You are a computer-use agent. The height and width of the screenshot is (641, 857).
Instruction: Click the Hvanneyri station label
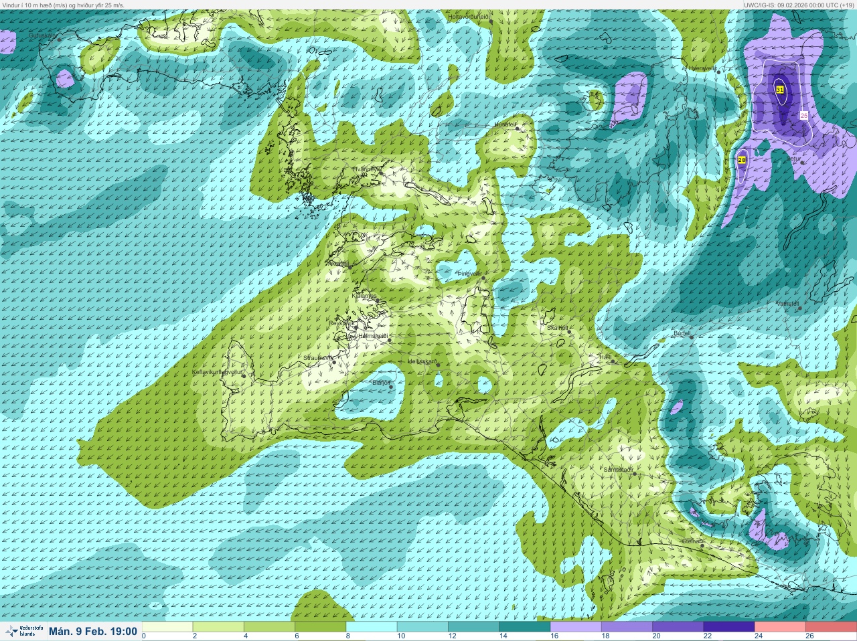pos(366,169)
